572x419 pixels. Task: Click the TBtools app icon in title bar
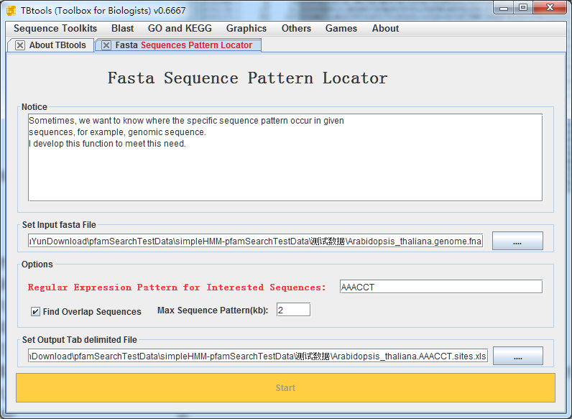pos(11,11)
